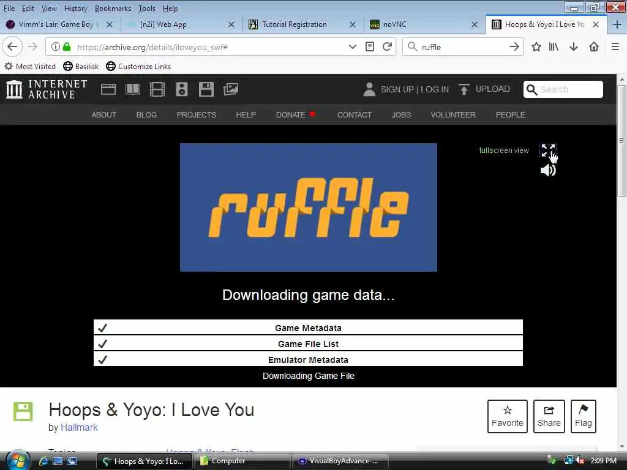This screenshot has height=470, width=627.
Task: Open the Help menu
Action: 170,9
